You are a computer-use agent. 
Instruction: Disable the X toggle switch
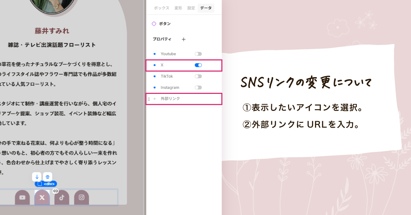point(198,65)
